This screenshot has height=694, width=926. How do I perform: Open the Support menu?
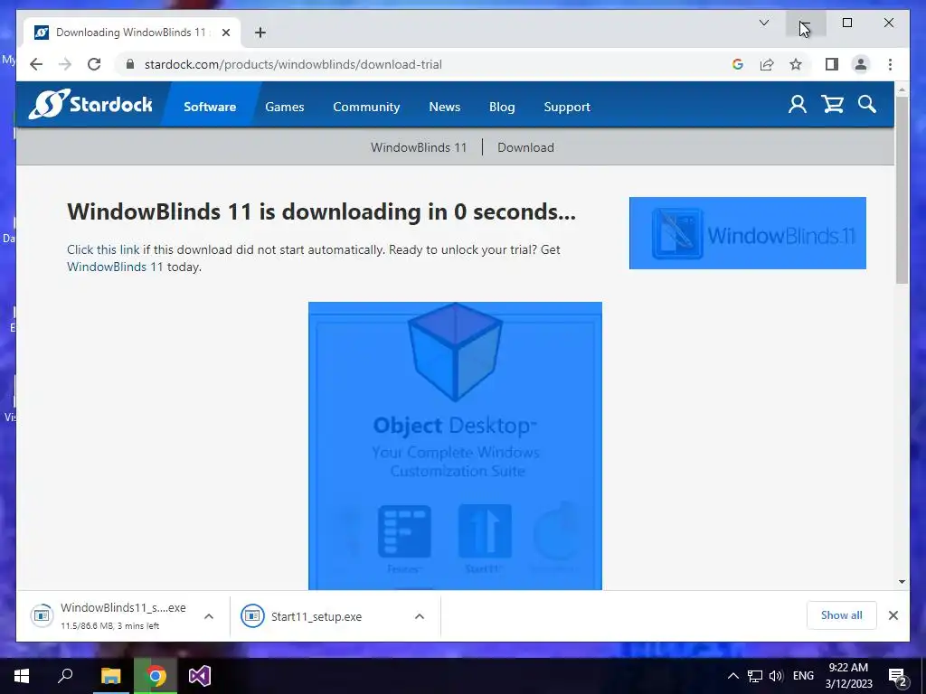[567, 107]
